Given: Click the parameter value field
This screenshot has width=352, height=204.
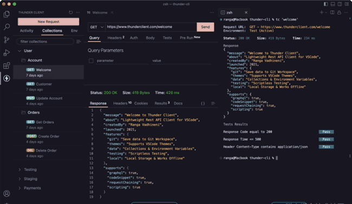Looking at the screenshot, I should 181,61.
